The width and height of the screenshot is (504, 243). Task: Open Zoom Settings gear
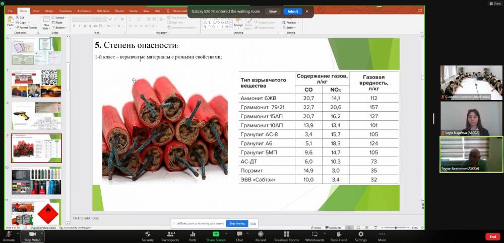361,236
